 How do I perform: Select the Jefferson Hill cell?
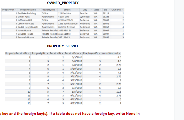tap(29, 20)
